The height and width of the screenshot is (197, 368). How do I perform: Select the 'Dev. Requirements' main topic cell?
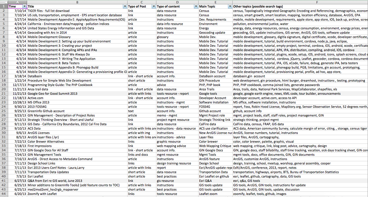pyautogui.click(x=215, y=19)
